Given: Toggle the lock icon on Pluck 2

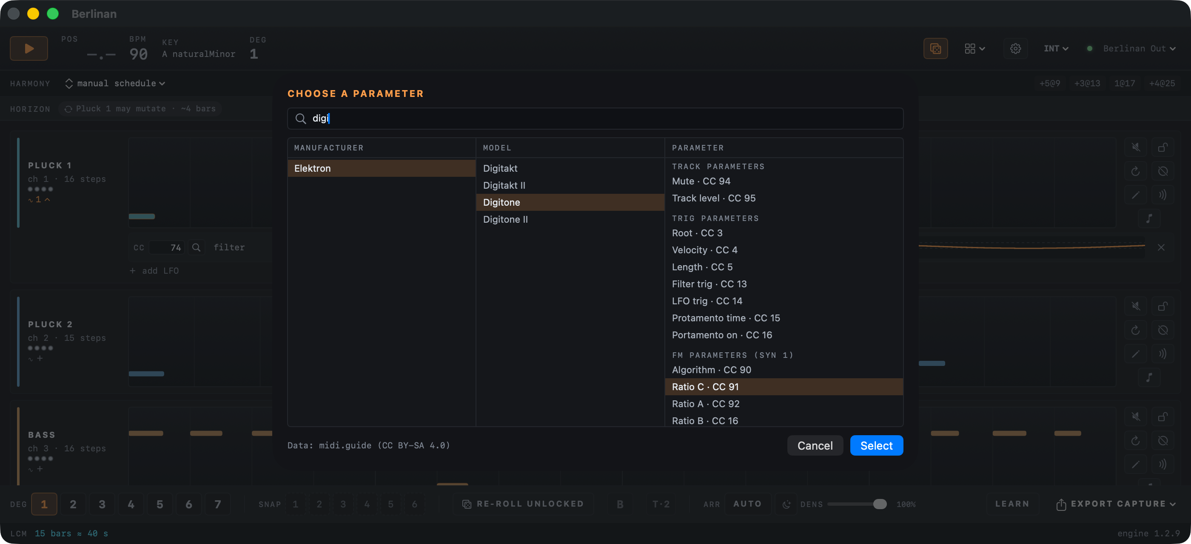Looking at the screenshot, I should click(x=1163, y=306).
